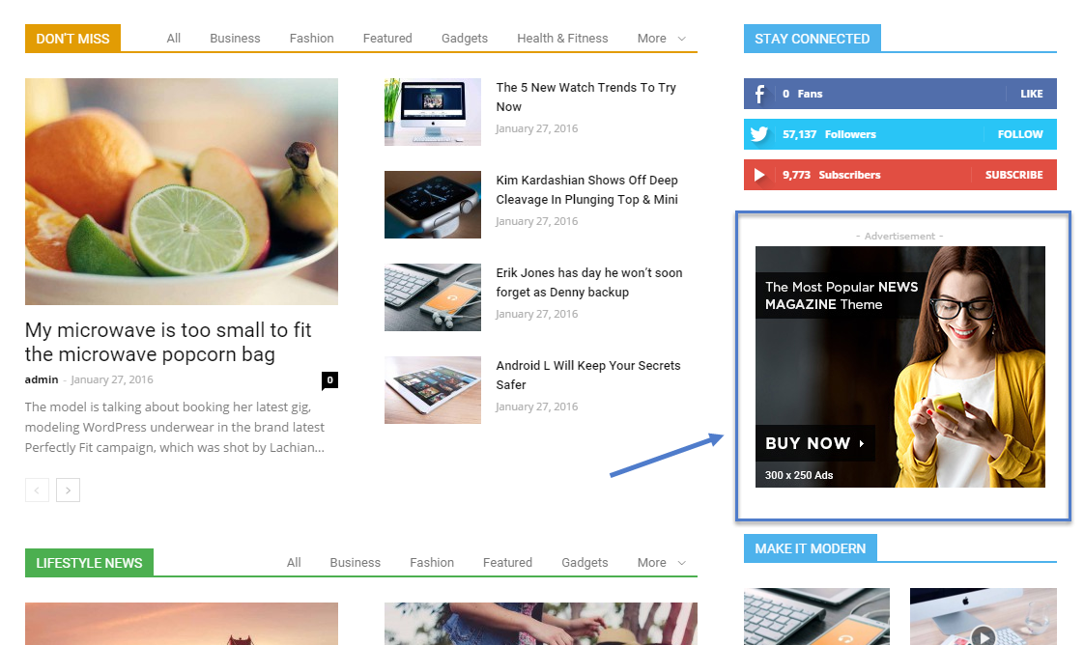Open comment count badge on microwave article
This screenshot has height=645, width=1084.
[329, 380]
